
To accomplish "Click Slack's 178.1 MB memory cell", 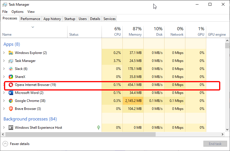I will tap(133, 69).
